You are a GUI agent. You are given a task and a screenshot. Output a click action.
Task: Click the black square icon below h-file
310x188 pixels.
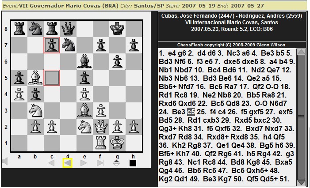point(133,163)
